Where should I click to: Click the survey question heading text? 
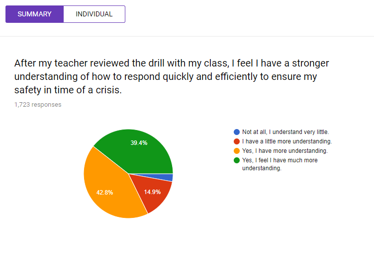[x=172, y=76]
